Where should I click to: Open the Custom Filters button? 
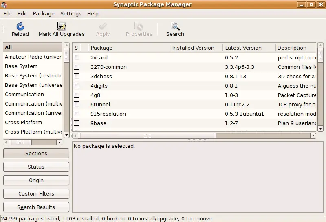pyautogui.click(x=36, y=194)
